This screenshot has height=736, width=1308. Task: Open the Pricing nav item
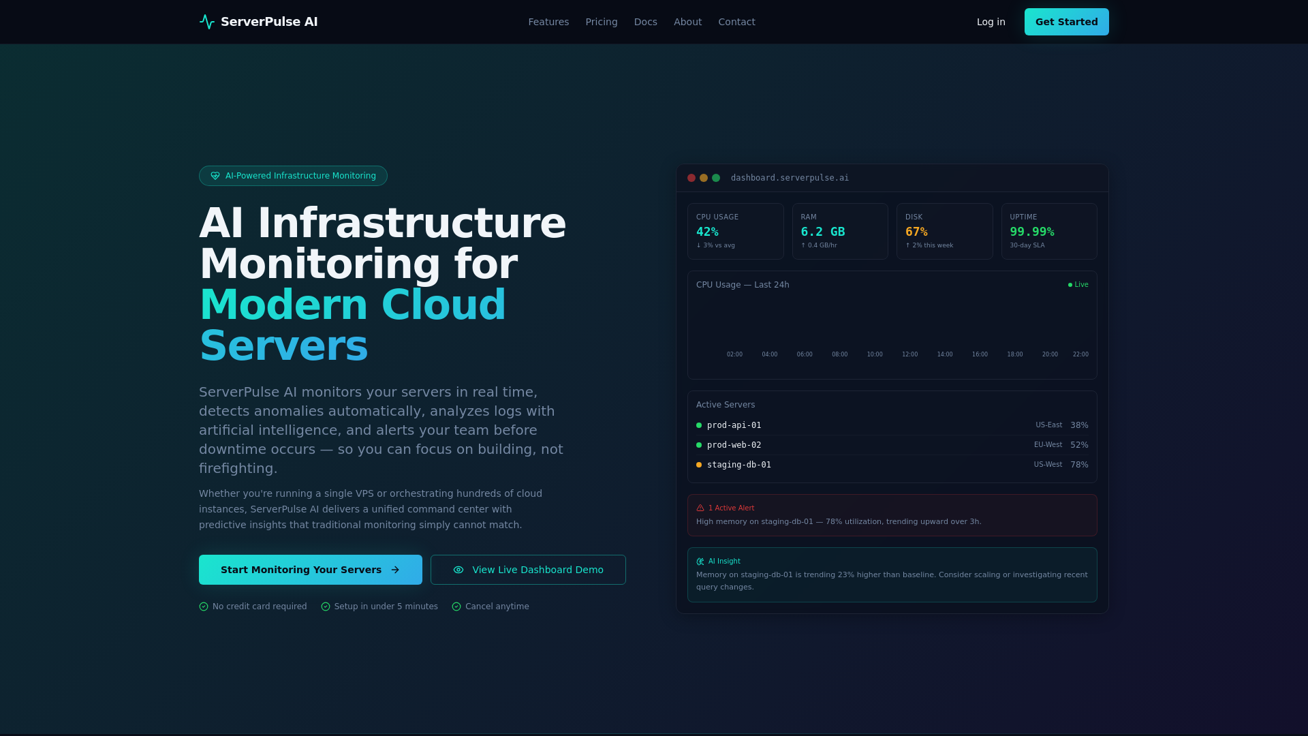pyautogui.click(x=602, y=22)
